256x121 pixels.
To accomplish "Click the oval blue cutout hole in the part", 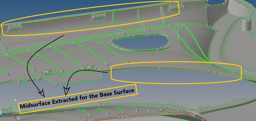I will 140,43.
